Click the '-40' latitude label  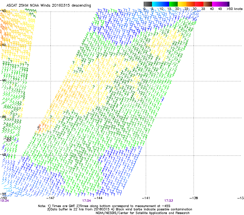pos(3,11)
